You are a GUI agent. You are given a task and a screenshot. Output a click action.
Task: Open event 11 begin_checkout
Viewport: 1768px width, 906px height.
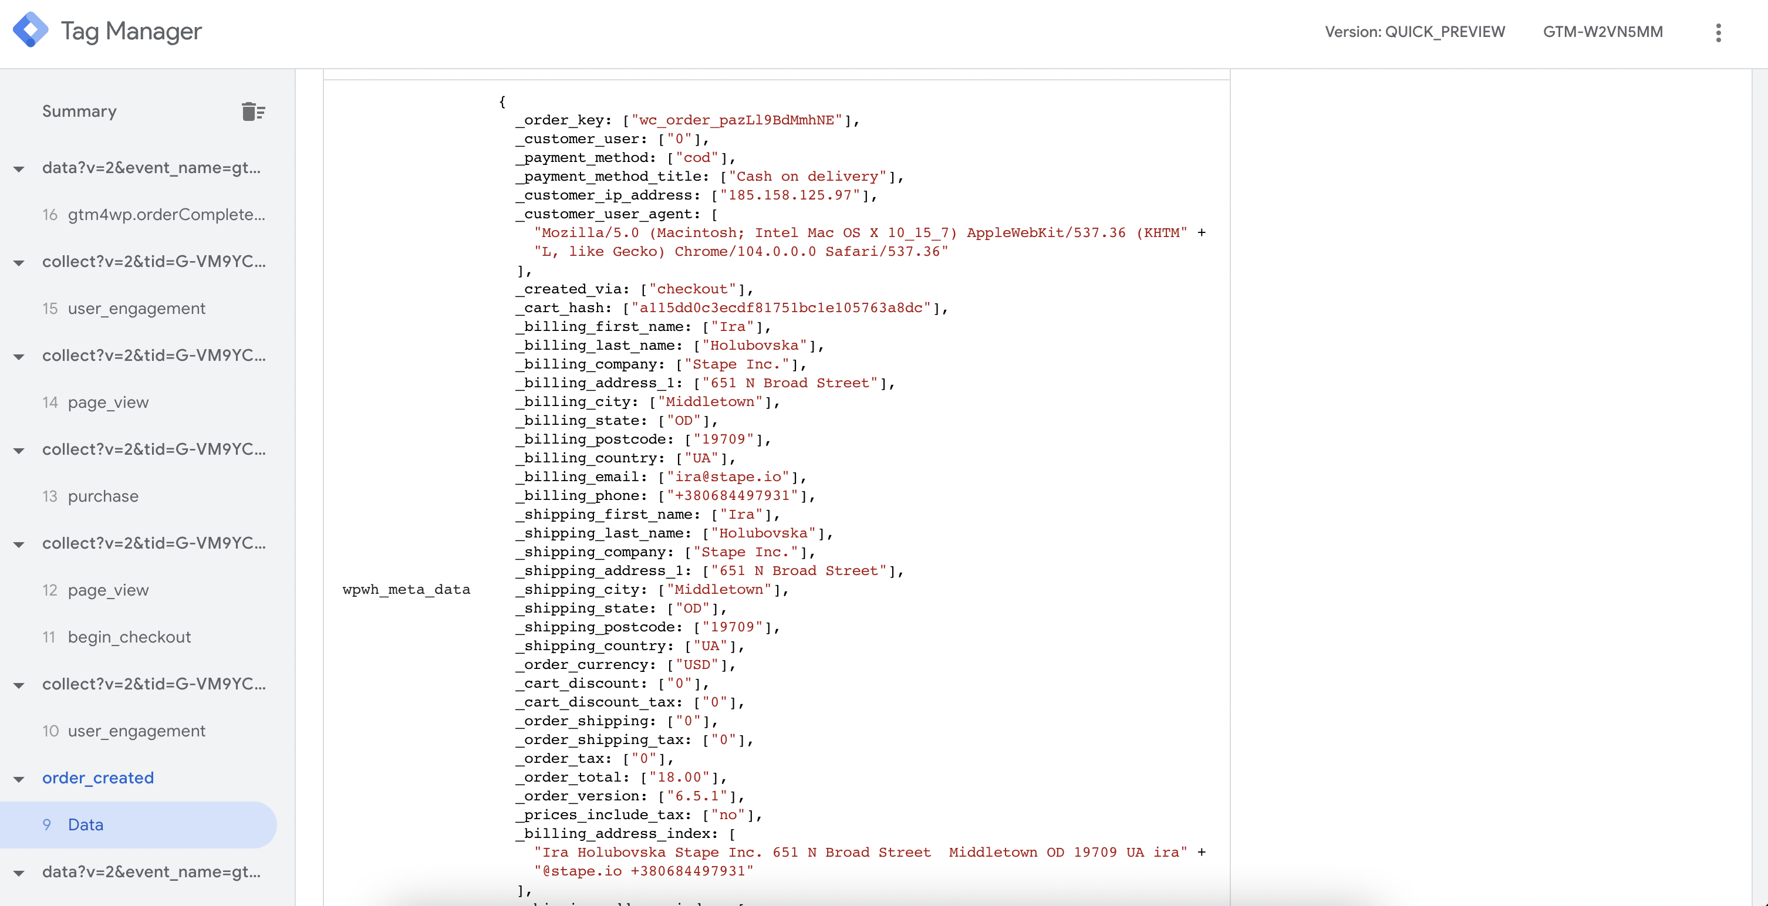coord(117,637)
